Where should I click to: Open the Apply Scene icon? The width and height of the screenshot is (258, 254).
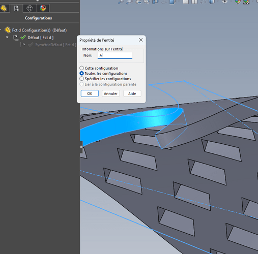point(246,2)
